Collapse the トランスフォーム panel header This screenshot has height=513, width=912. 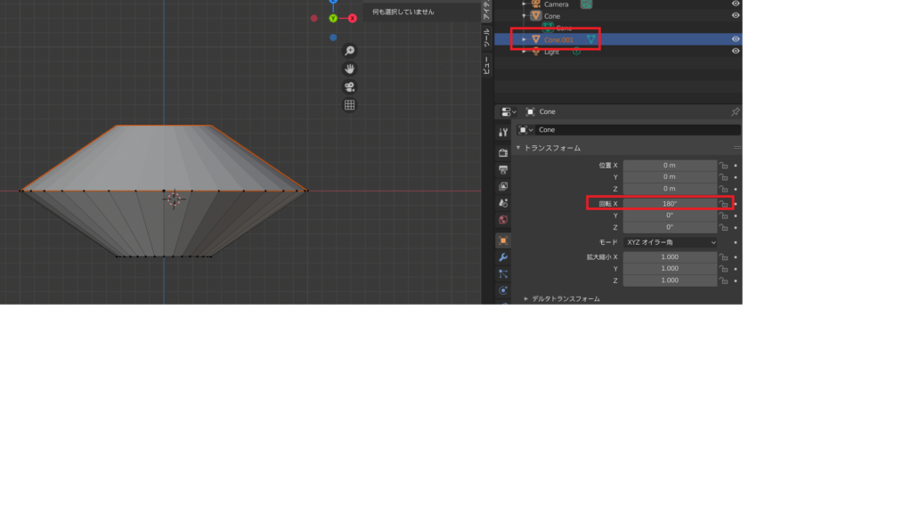click(x=552, y=148)
